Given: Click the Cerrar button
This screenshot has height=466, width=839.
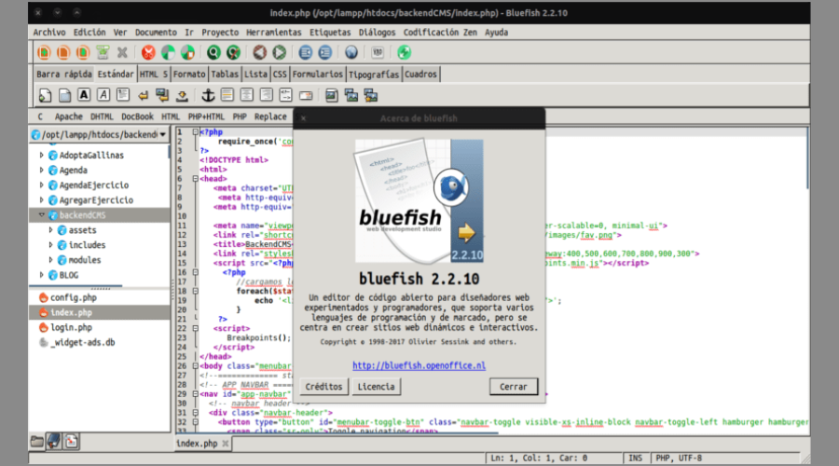Looking at the screenshot, I should coord(513,387).
